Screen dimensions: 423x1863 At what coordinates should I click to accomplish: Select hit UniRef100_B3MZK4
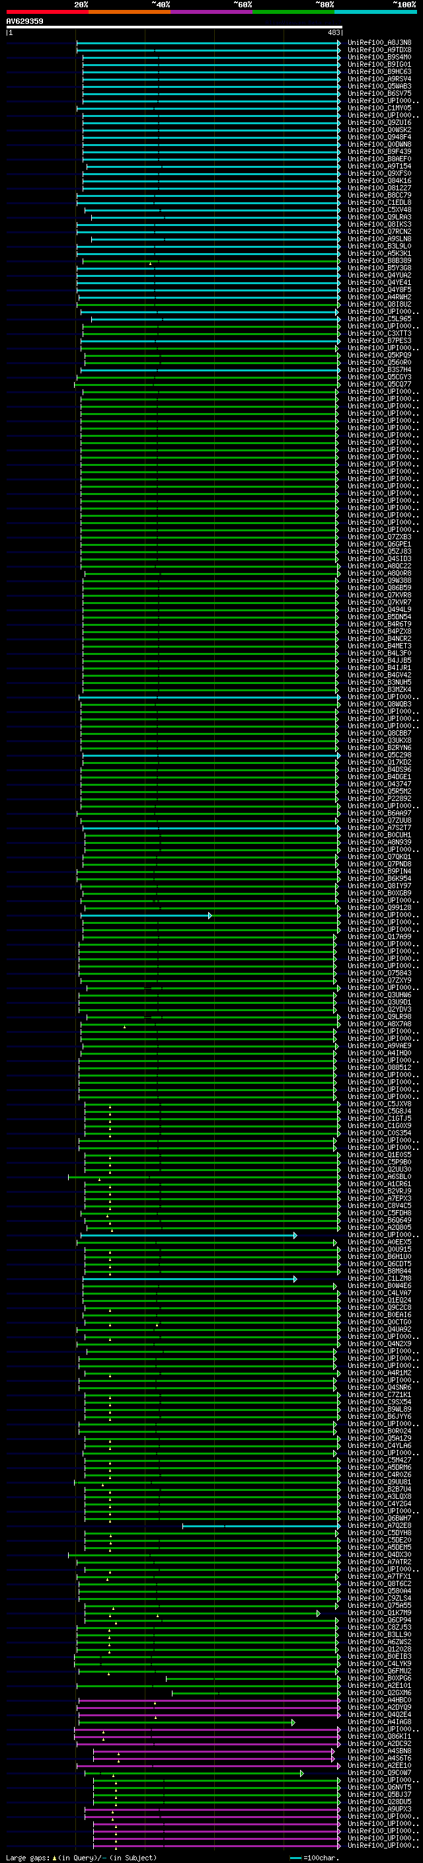point(379,689)
